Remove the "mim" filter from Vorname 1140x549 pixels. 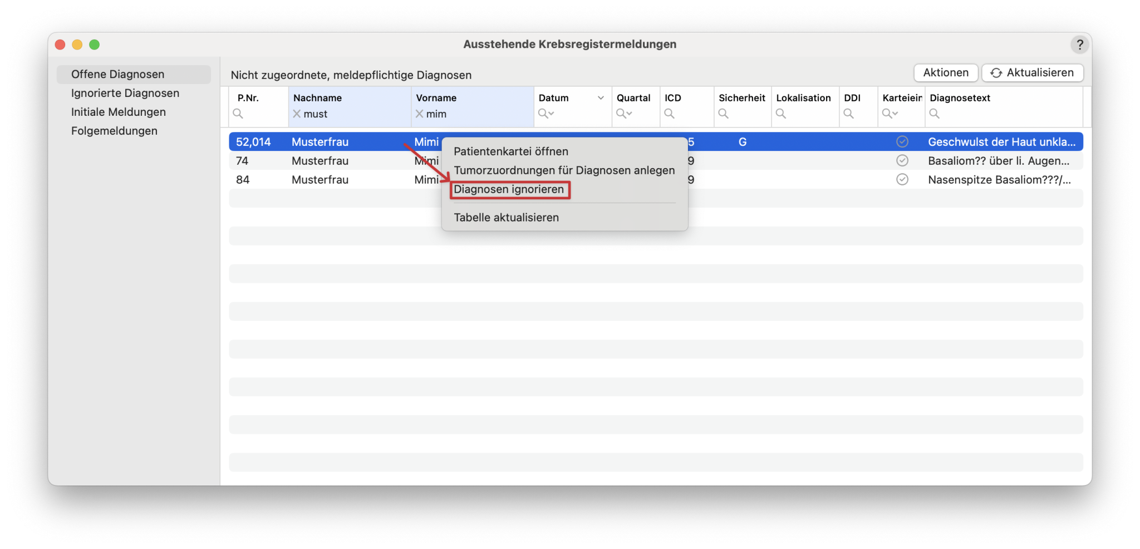point(419,114)
